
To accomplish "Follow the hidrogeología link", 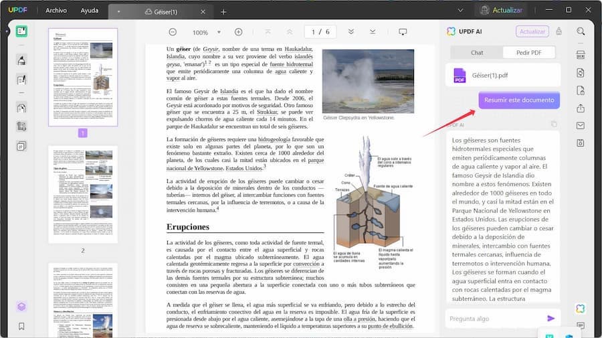I will pyautogui.click(x=274, y=139).
